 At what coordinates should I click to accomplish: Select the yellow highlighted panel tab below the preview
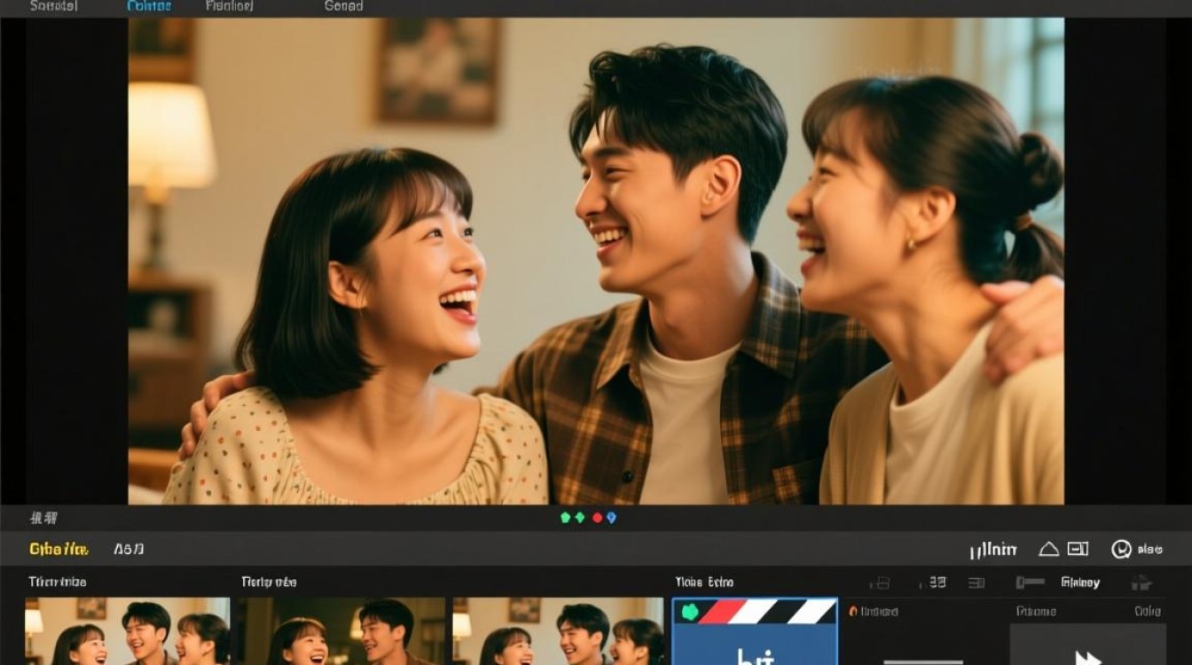(x=59, y=550)
